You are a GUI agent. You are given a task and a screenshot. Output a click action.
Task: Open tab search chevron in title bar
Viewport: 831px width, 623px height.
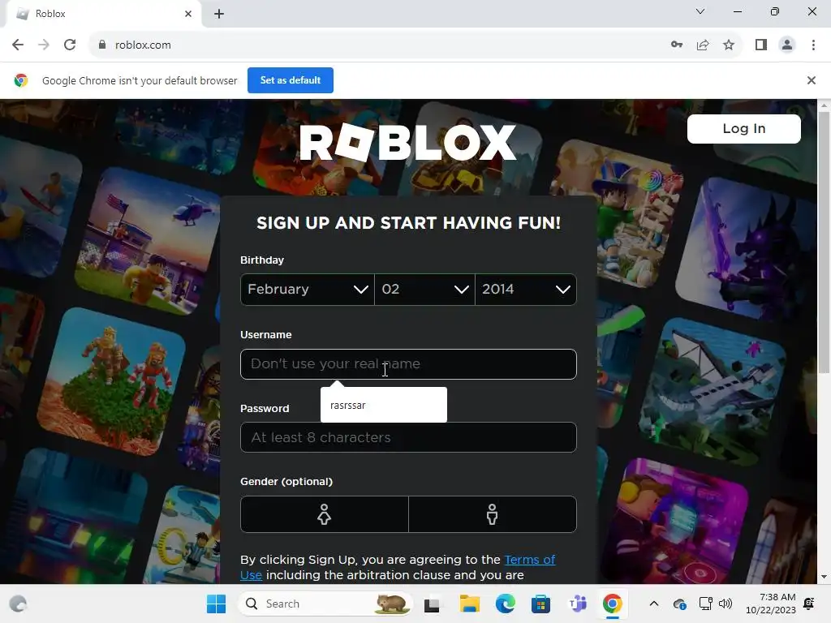700,11
